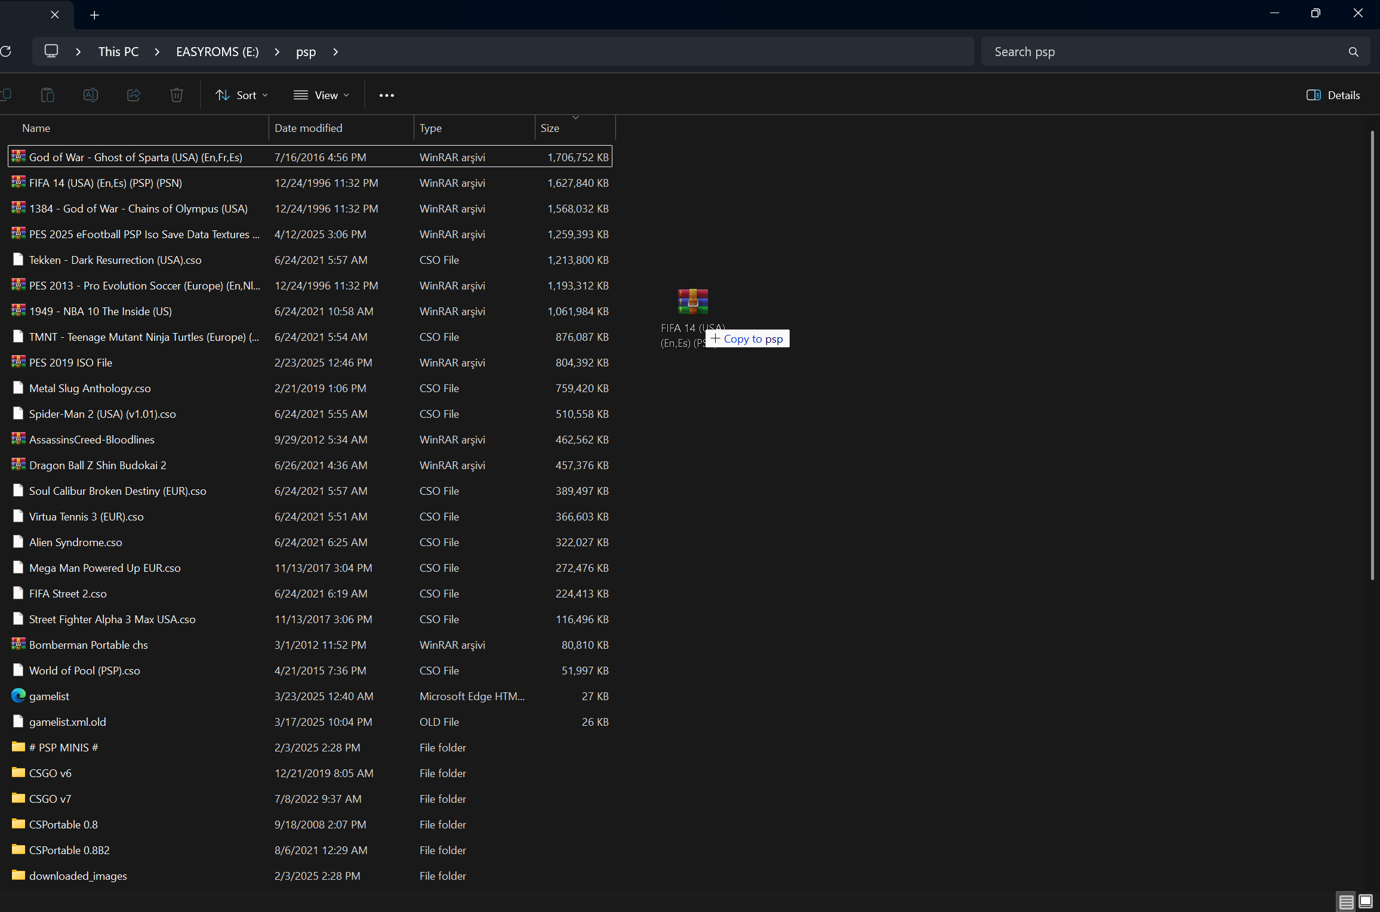The width and height of the screenshot is (1380, 912).
Task: Click the Paste toolbar icon
Action: click(x=48, y=95)
